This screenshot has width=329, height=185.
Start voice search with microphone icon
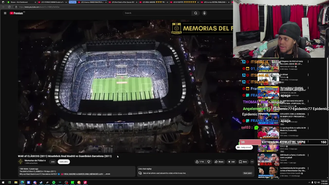204,13
